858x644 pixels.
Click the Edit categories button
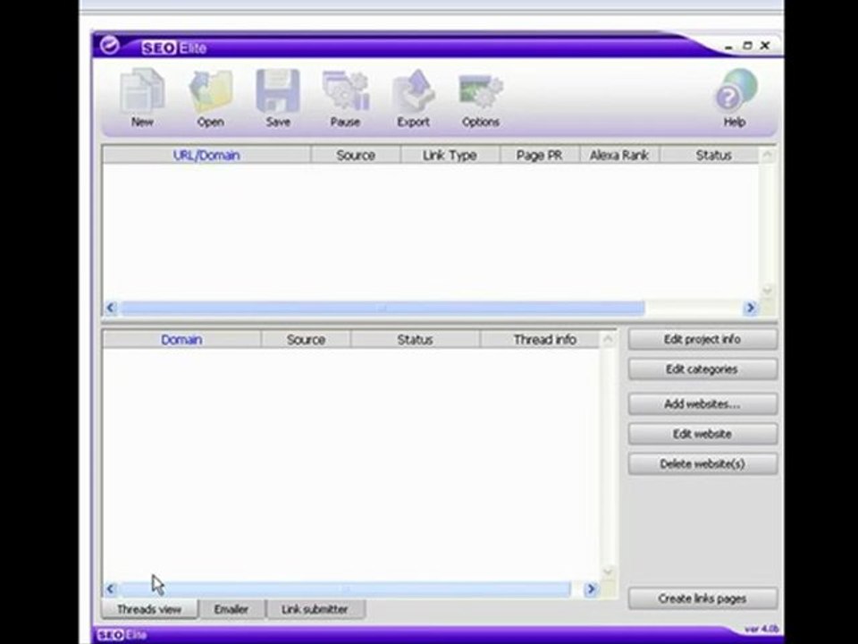click(702, 369)
